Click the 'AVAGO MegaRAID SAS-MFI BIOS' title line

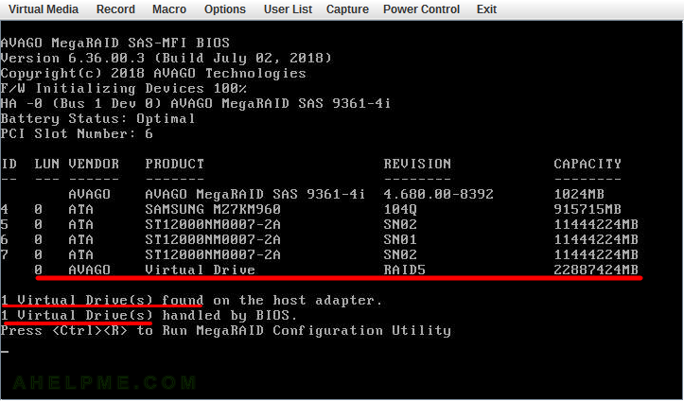(115, 43)
